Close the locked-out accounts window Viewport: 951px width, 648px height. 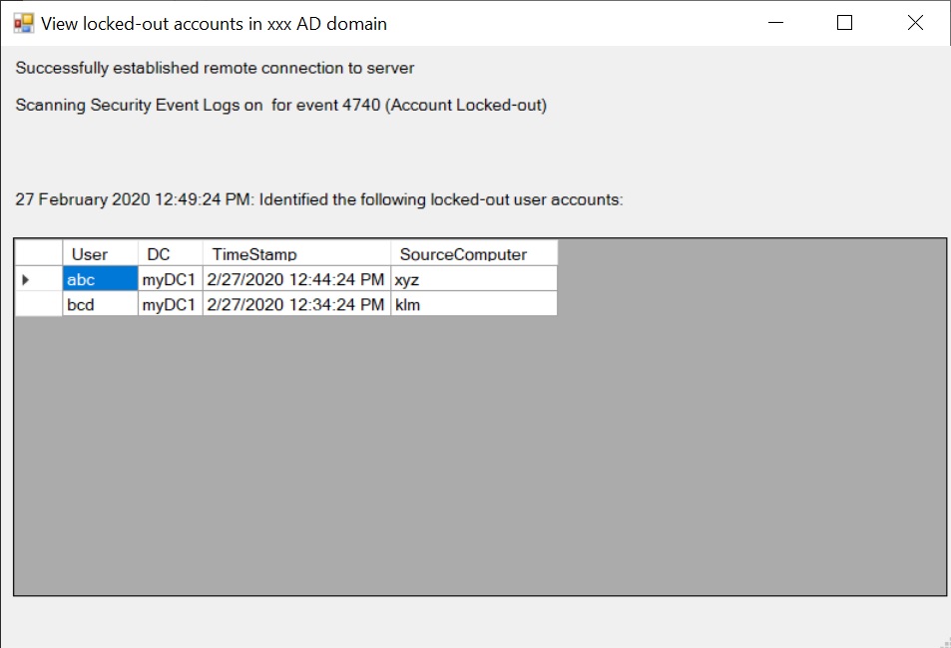point(915,23)
